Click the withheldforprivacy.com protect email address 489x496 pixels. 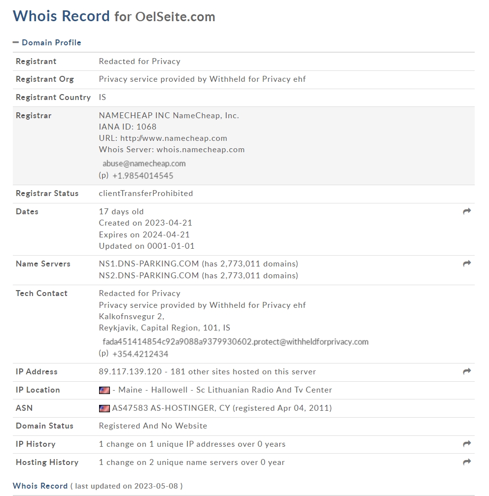coord(236,342)
